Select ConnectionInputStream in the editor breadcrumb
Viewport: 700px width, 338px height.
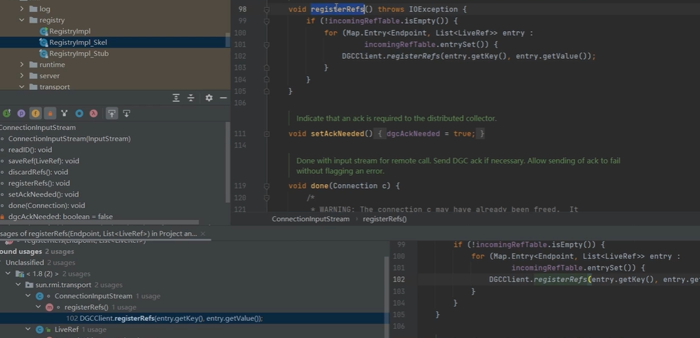coord(311,219)
